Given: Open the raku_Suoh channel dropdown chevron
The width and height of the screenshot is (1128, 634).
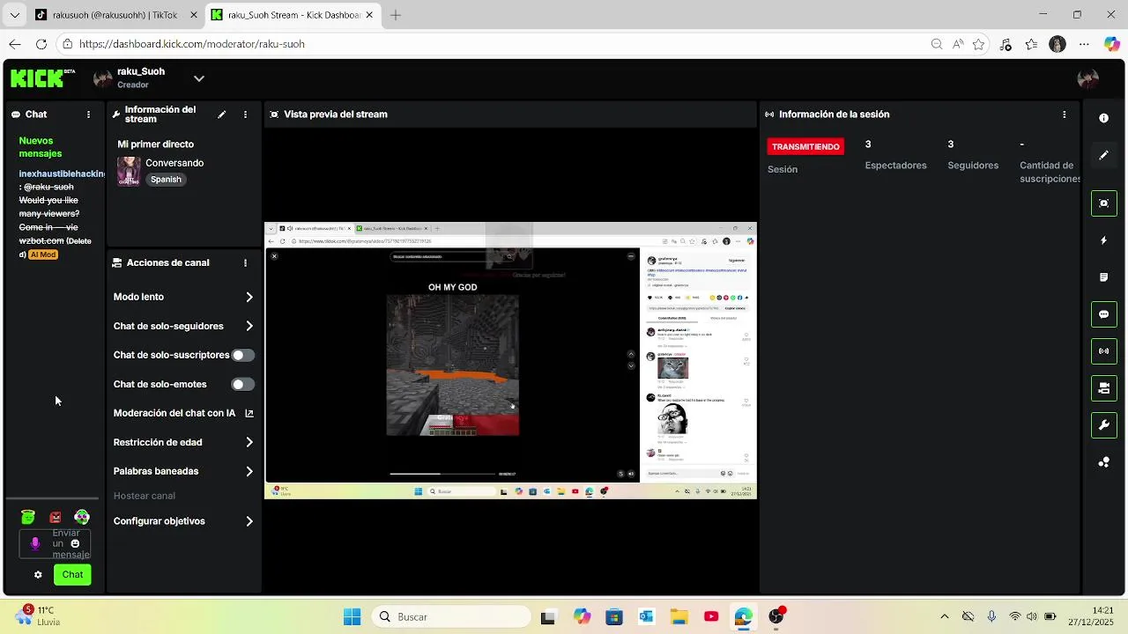Looking at the screenshot, I should coord(199,78).
